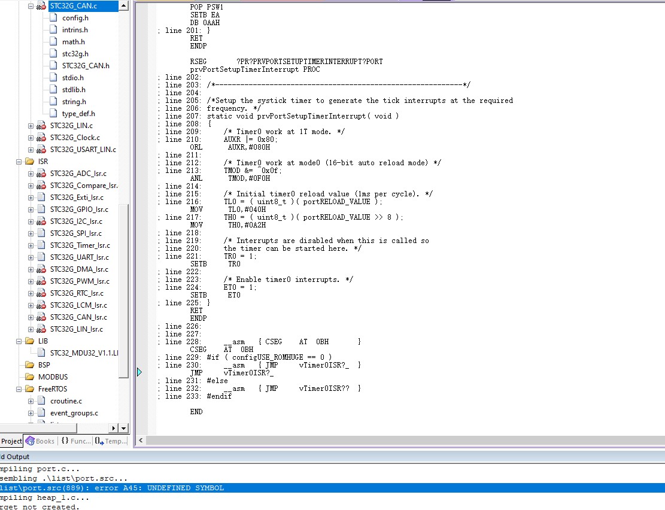Click the BSP folder icon
The image size is (665, 510).
pos(30,365)
